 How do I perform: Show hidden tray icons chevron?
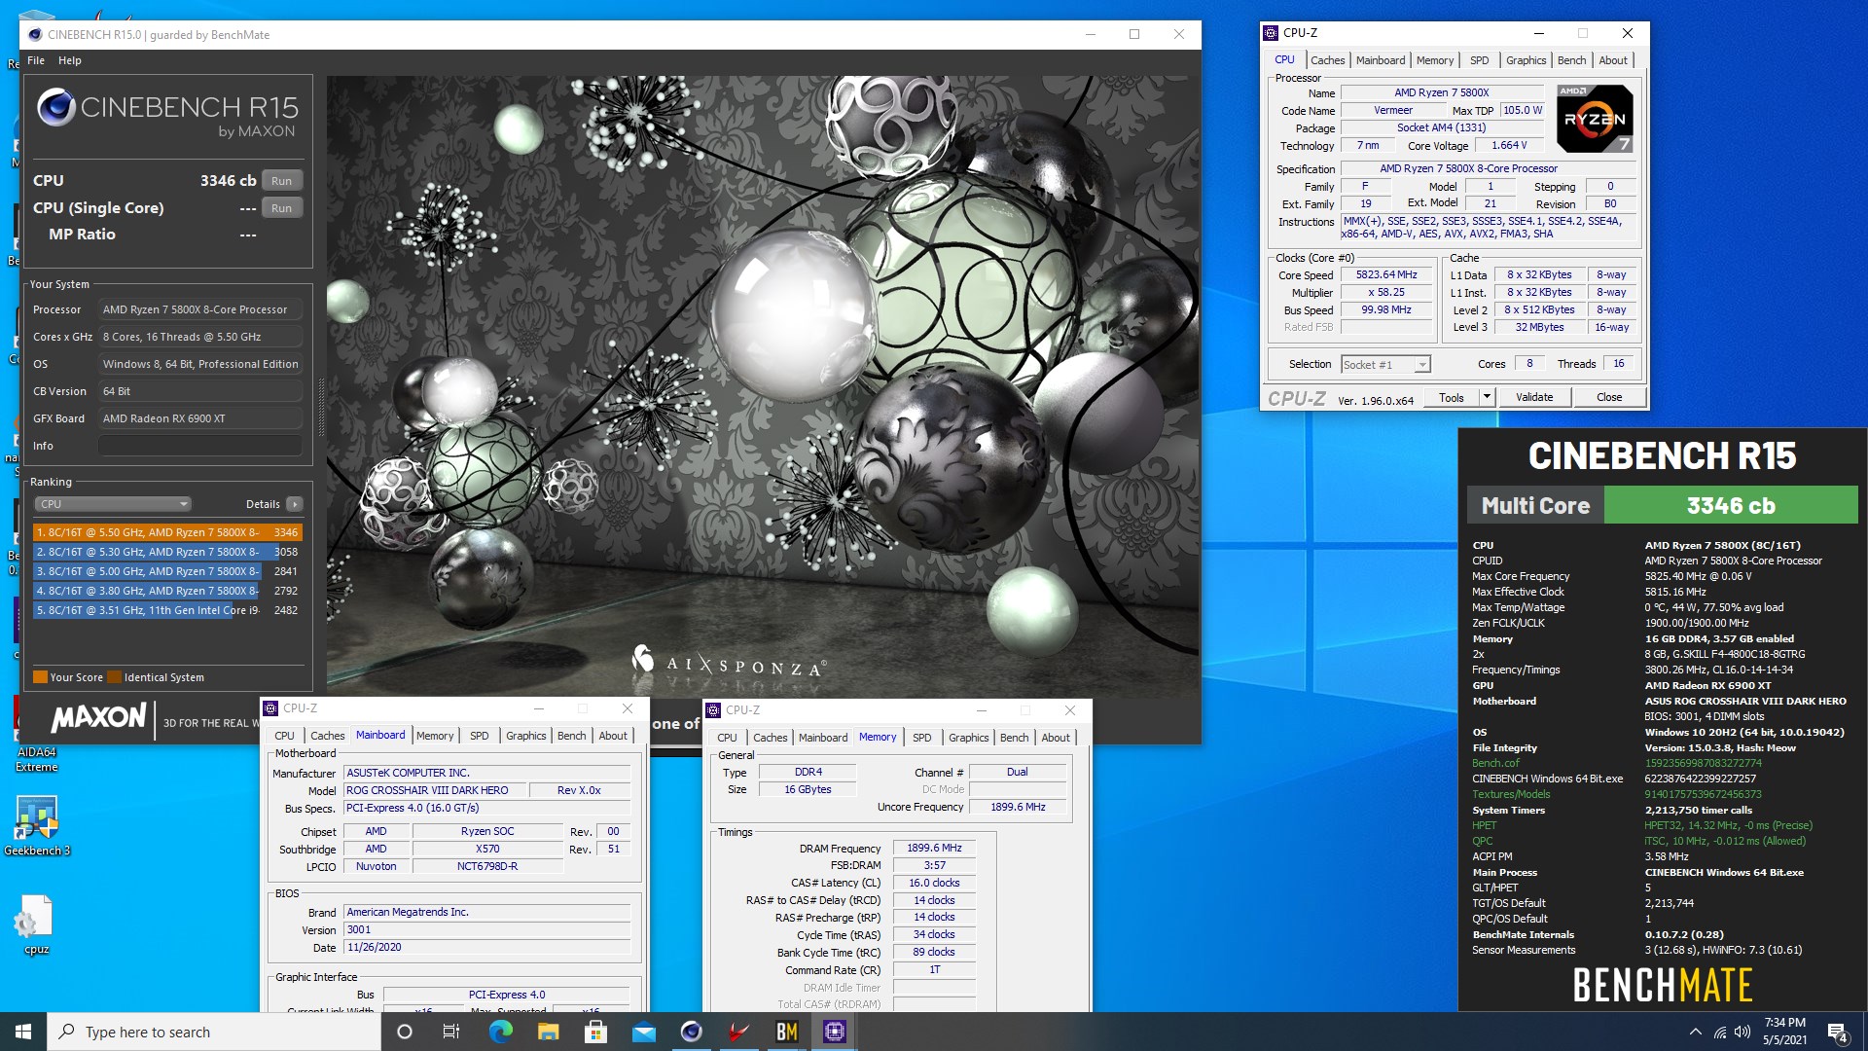click(1695, 1032)
